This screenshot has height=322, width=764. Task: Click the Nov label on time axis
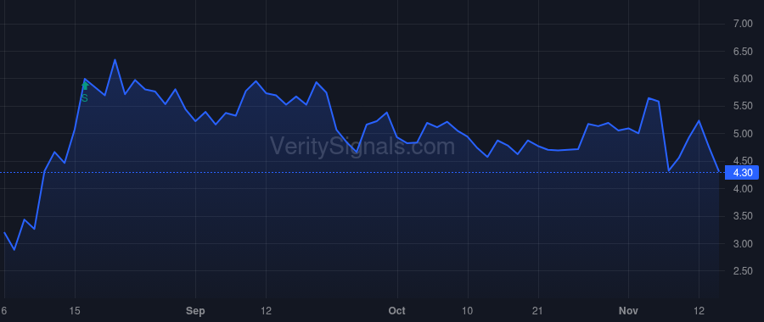[x=628, y=311]
